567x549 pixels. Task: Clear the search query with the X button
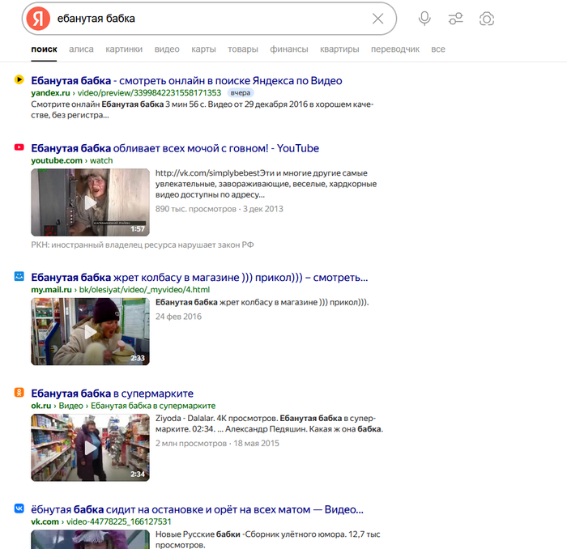click(378, 19)
